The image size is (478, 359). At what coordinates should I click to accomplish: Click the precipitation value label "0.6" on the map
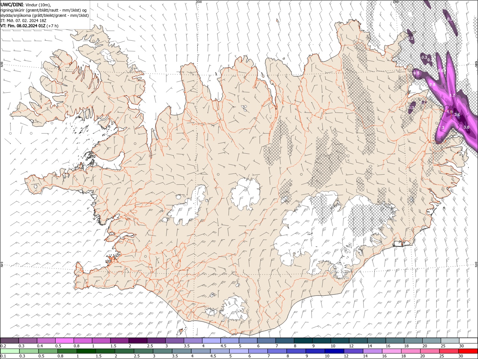tap(441, 71)
